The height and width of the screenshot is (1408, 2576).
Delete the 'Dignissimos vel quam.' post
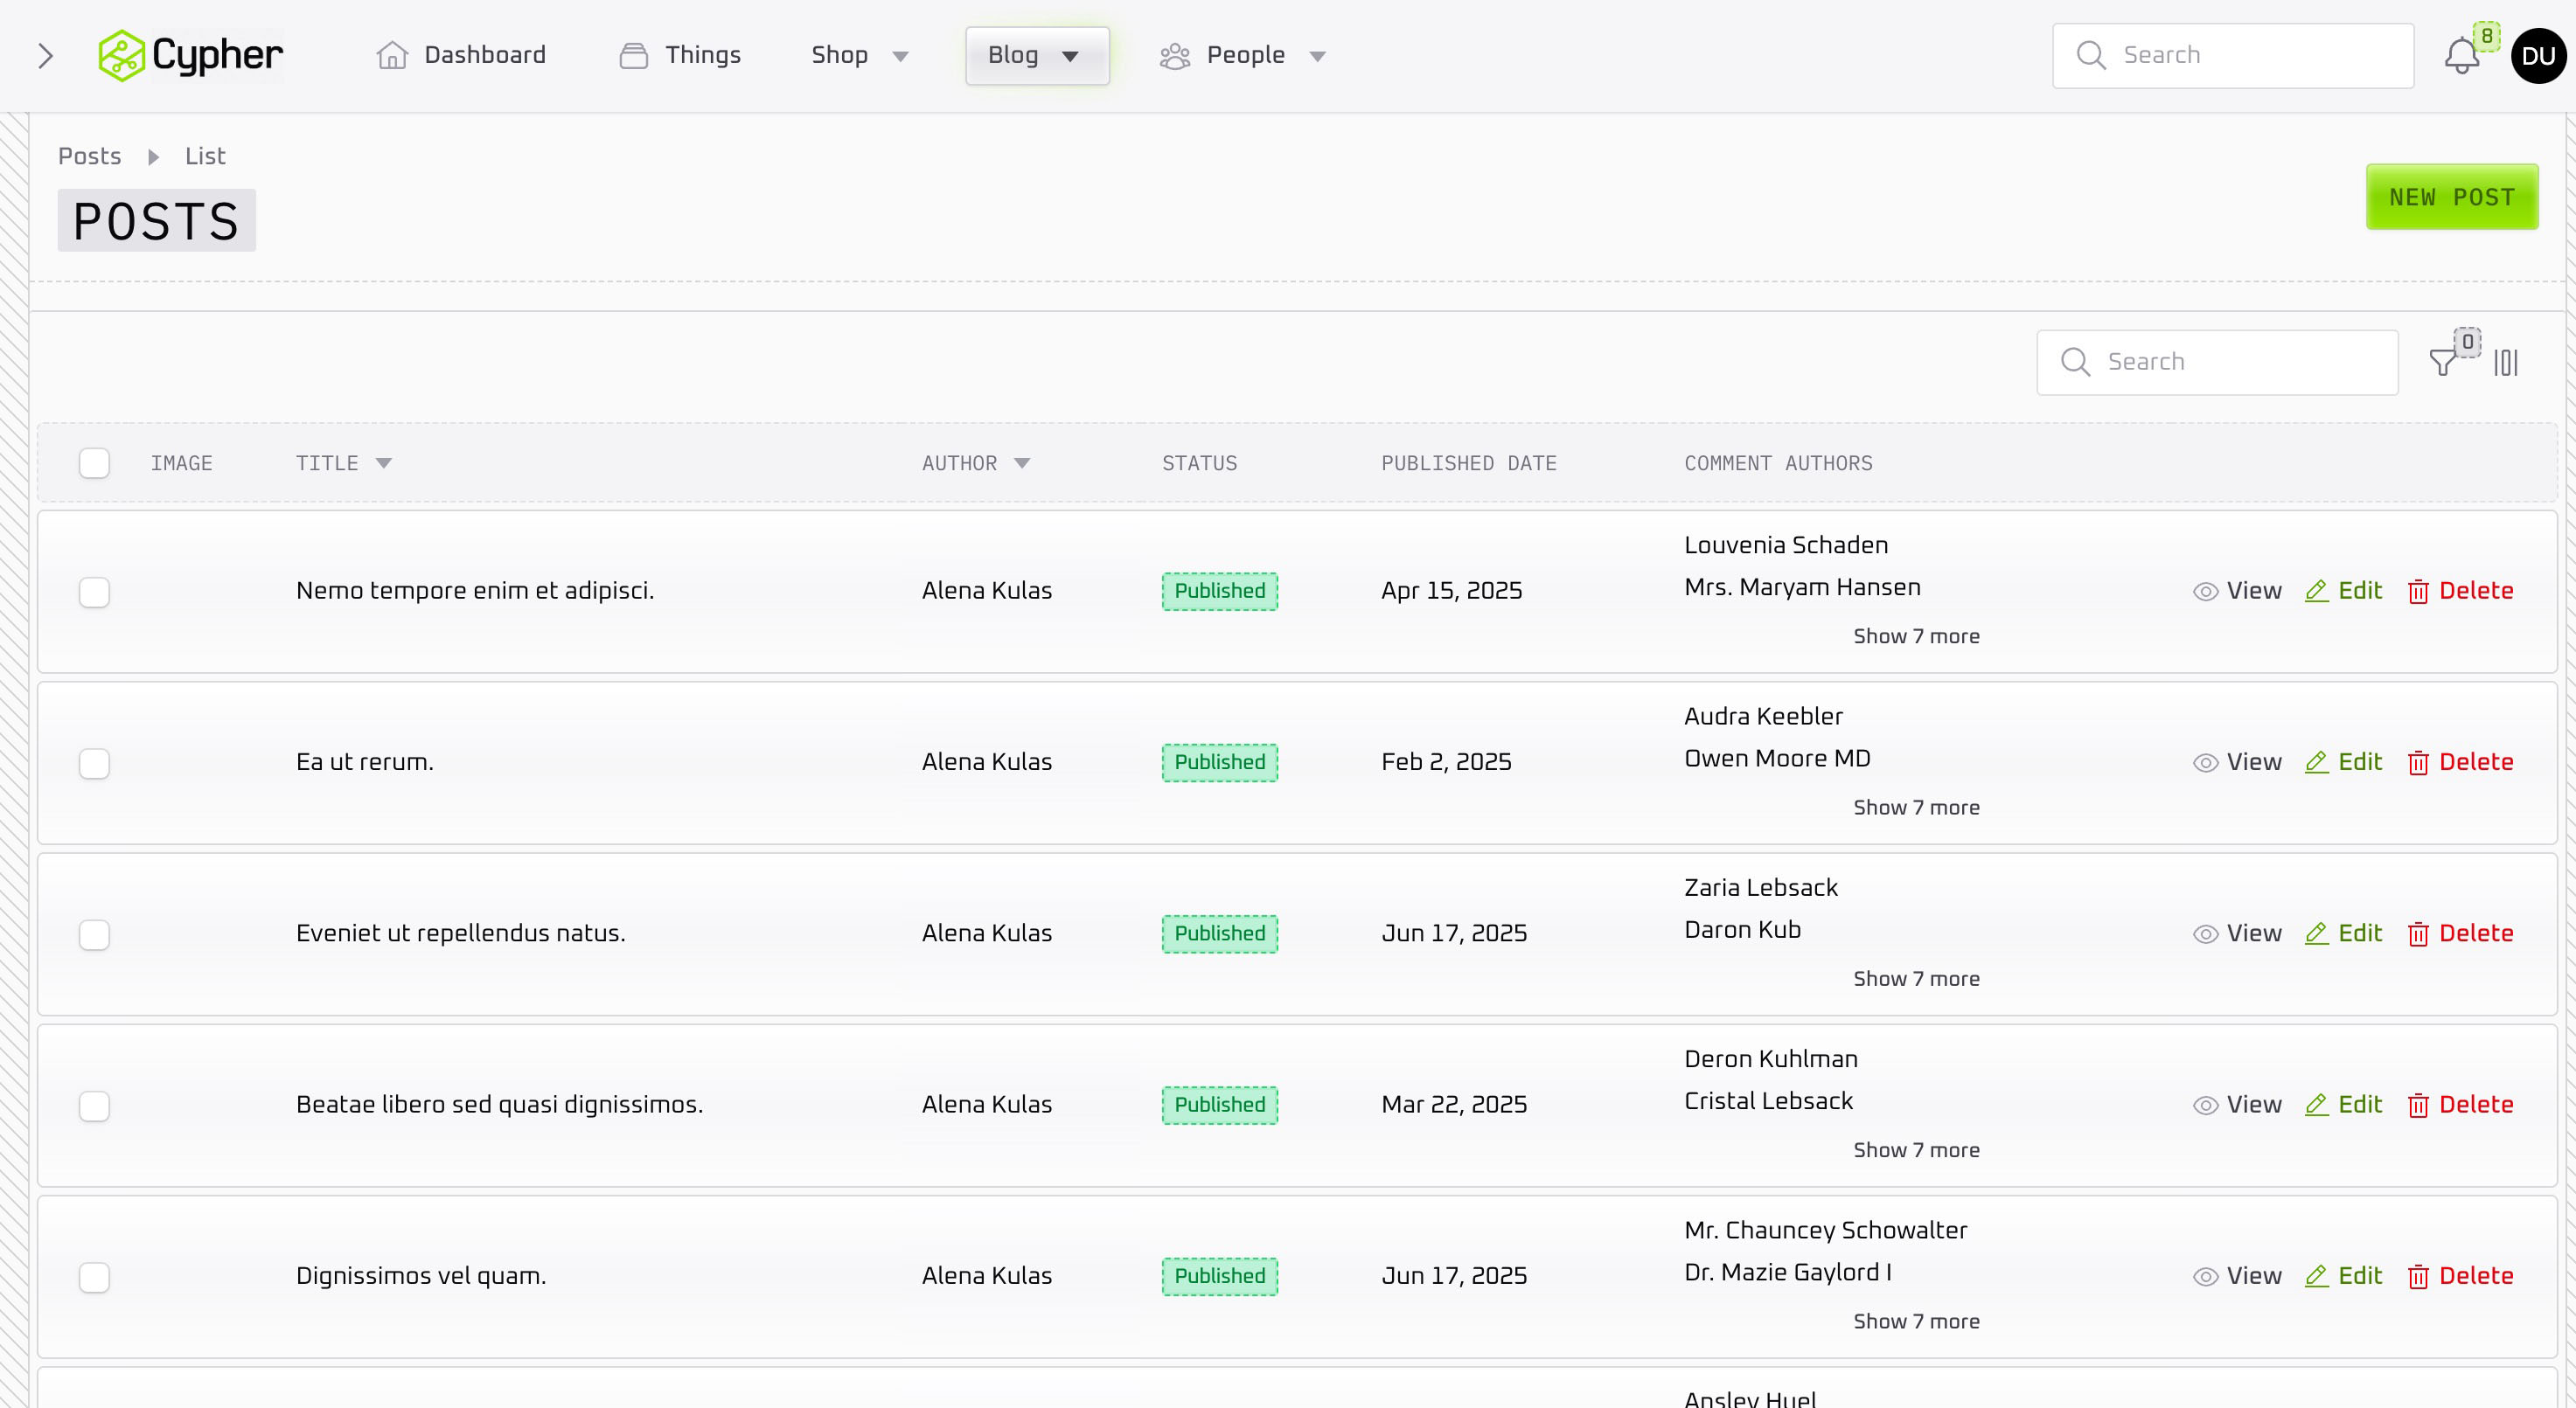2460,1276
